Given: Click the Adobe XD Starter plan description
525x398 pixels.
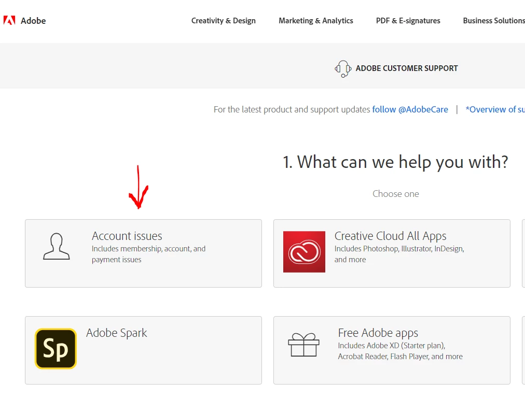Looking at the screenshot, I should [x=400, y=351].
